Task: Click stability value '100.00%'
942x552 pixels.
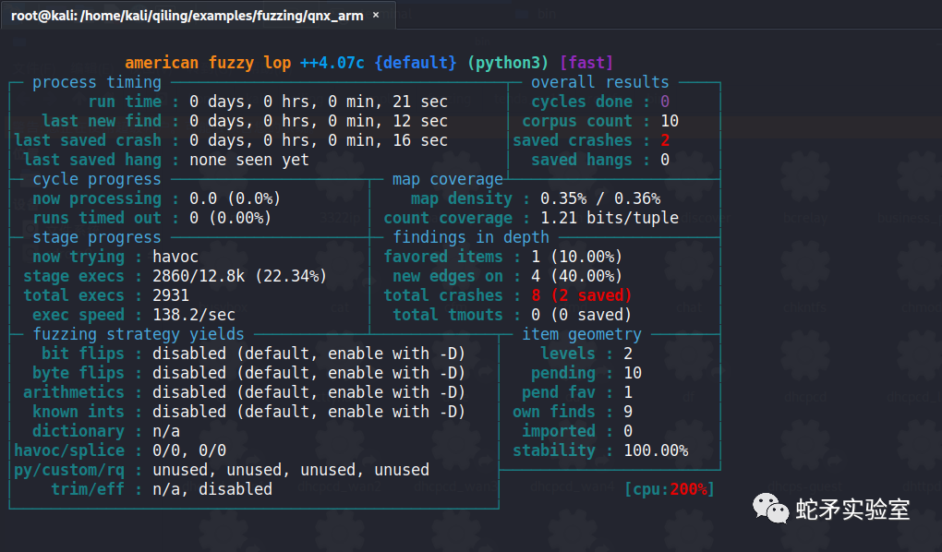Action: 656,450
